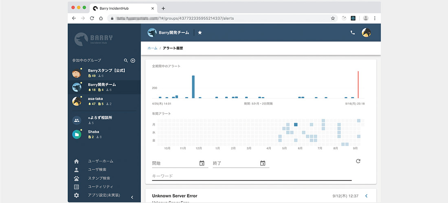Viewport: 448px width, 203px height.
Task: Click the refresh icon in alert filter
Action: pos(358,161)
